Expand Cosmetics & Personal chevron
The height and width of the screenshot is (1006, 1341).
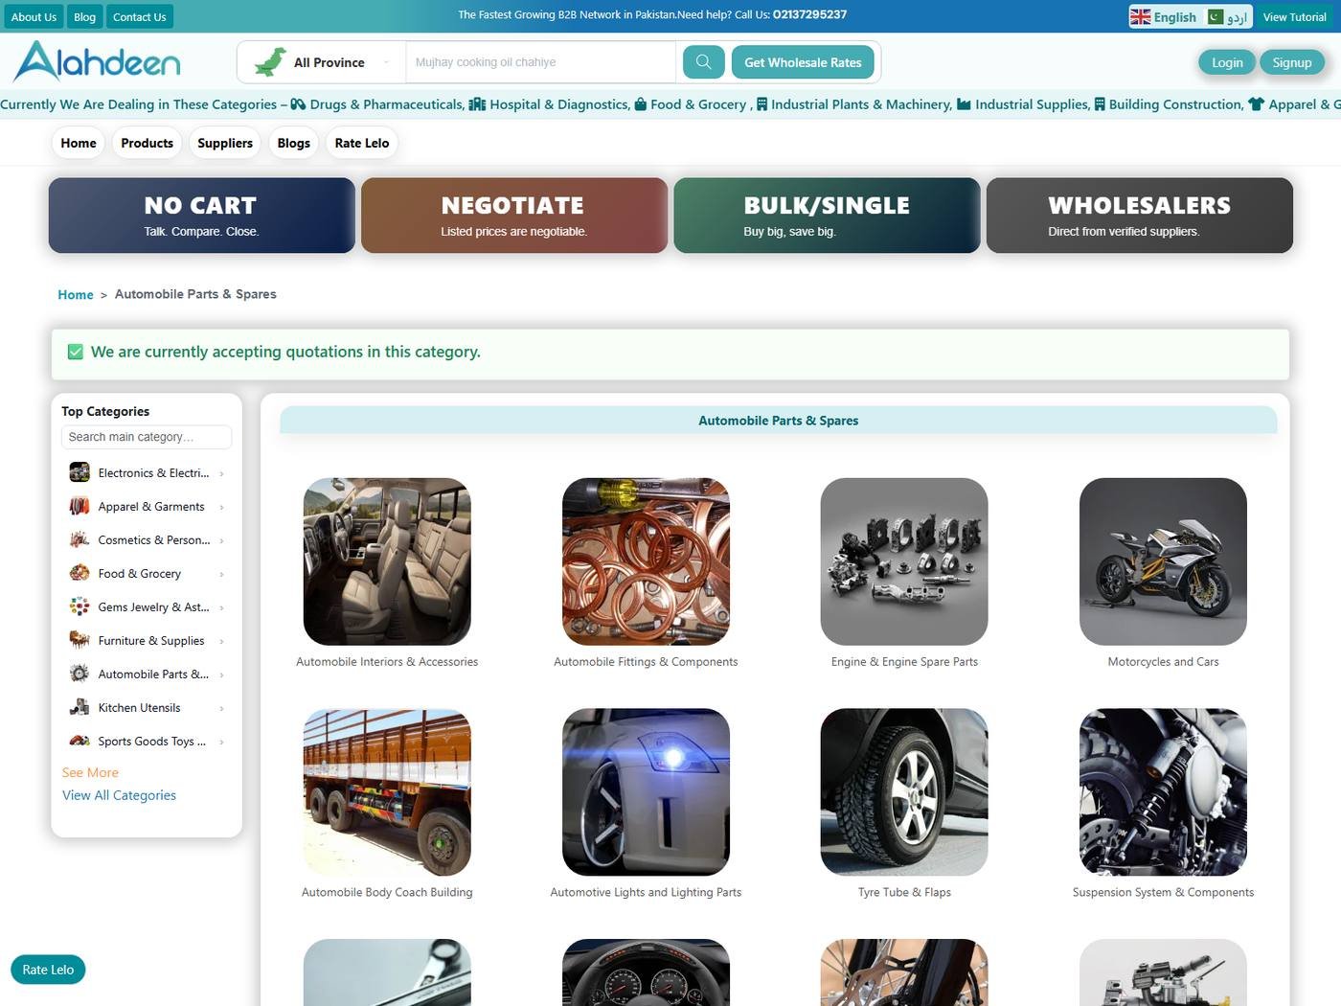click(x=221, y=540)
